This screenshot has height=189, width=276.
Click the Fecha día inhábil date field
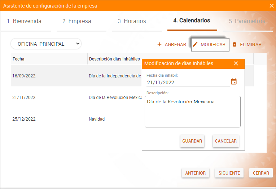tap(187, 82)
